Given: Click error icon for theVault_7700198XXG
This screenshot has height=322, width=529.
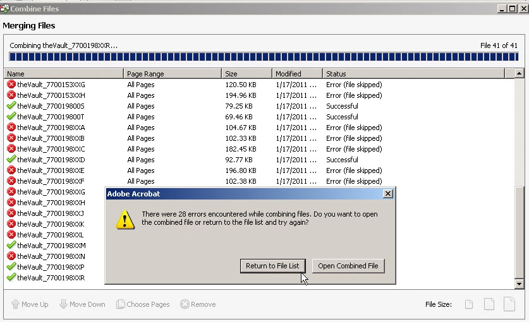Looking at the screenshot, I should tap(11, 191).
